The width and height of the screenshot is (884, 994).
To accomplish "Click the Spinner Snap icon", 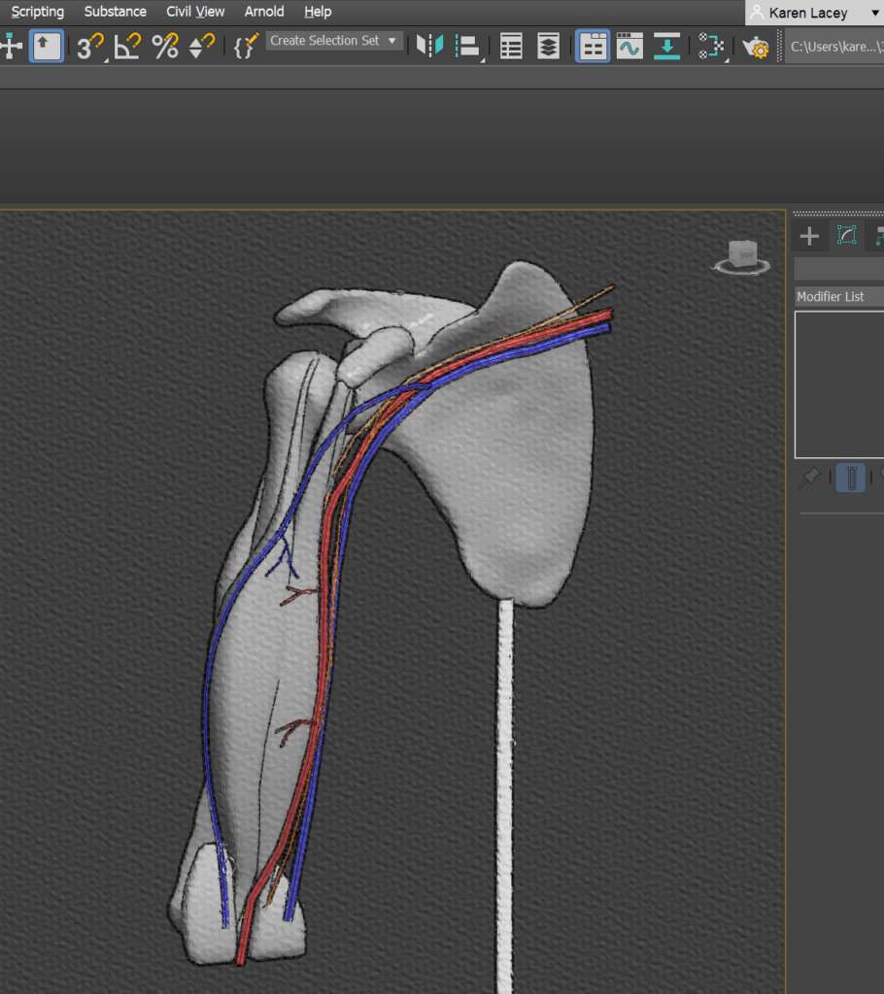I will 202,46.
